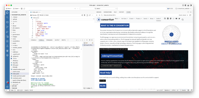Switch to the History tab

[122, 12]
